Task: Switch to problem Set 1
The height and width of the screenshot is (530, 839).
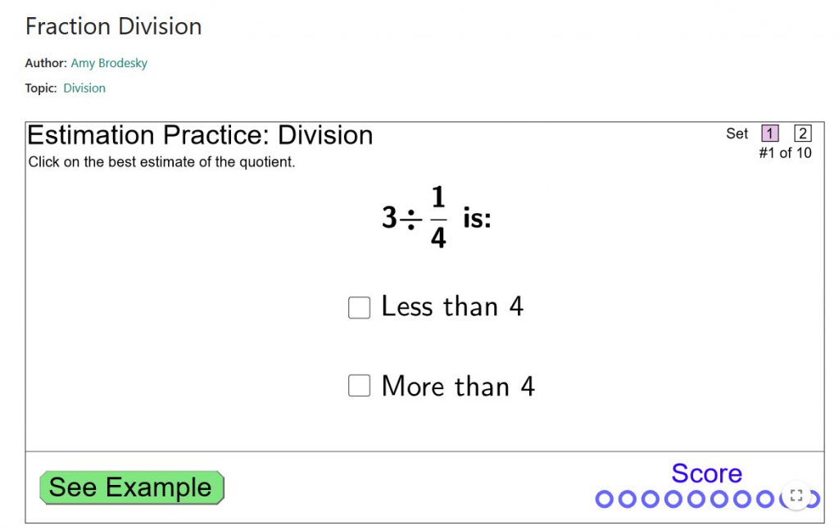Action: click(769, 134)
